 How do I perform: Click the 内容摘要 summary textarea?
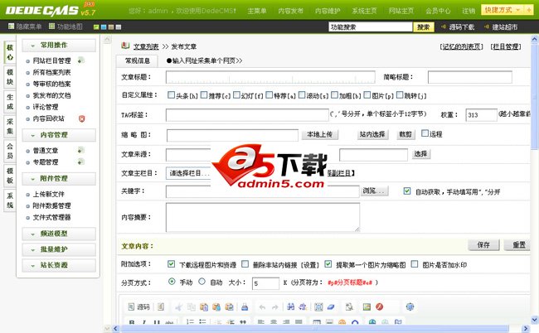(x=263, y=217)
